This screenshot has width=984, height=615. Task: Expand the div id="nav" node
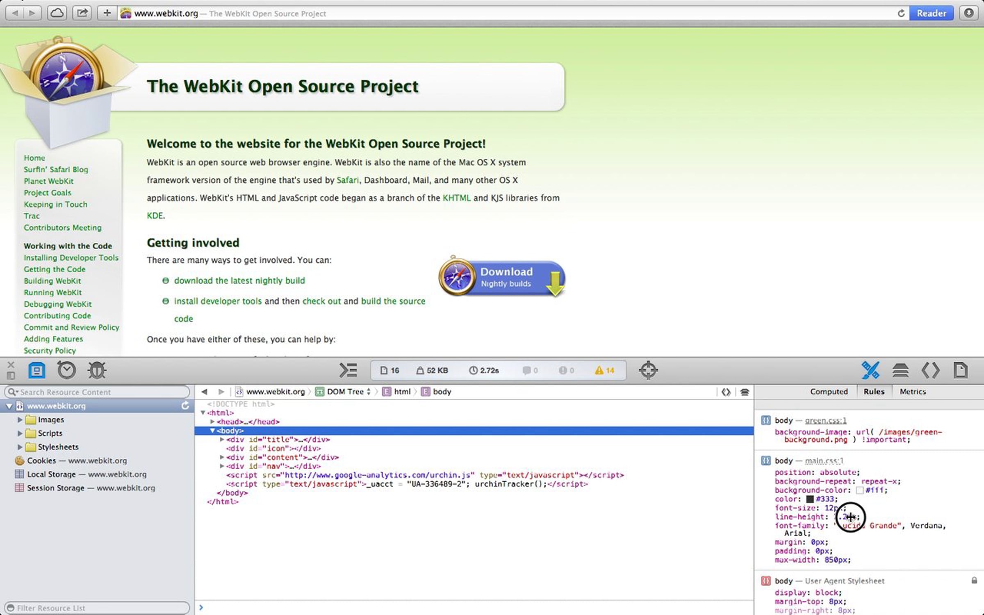(222, 466)
